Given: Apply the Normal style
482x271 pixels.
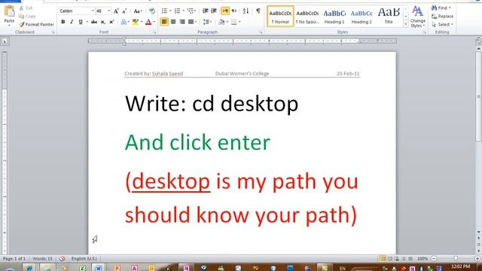Looking at the screenshot, I should pos(280,17).
